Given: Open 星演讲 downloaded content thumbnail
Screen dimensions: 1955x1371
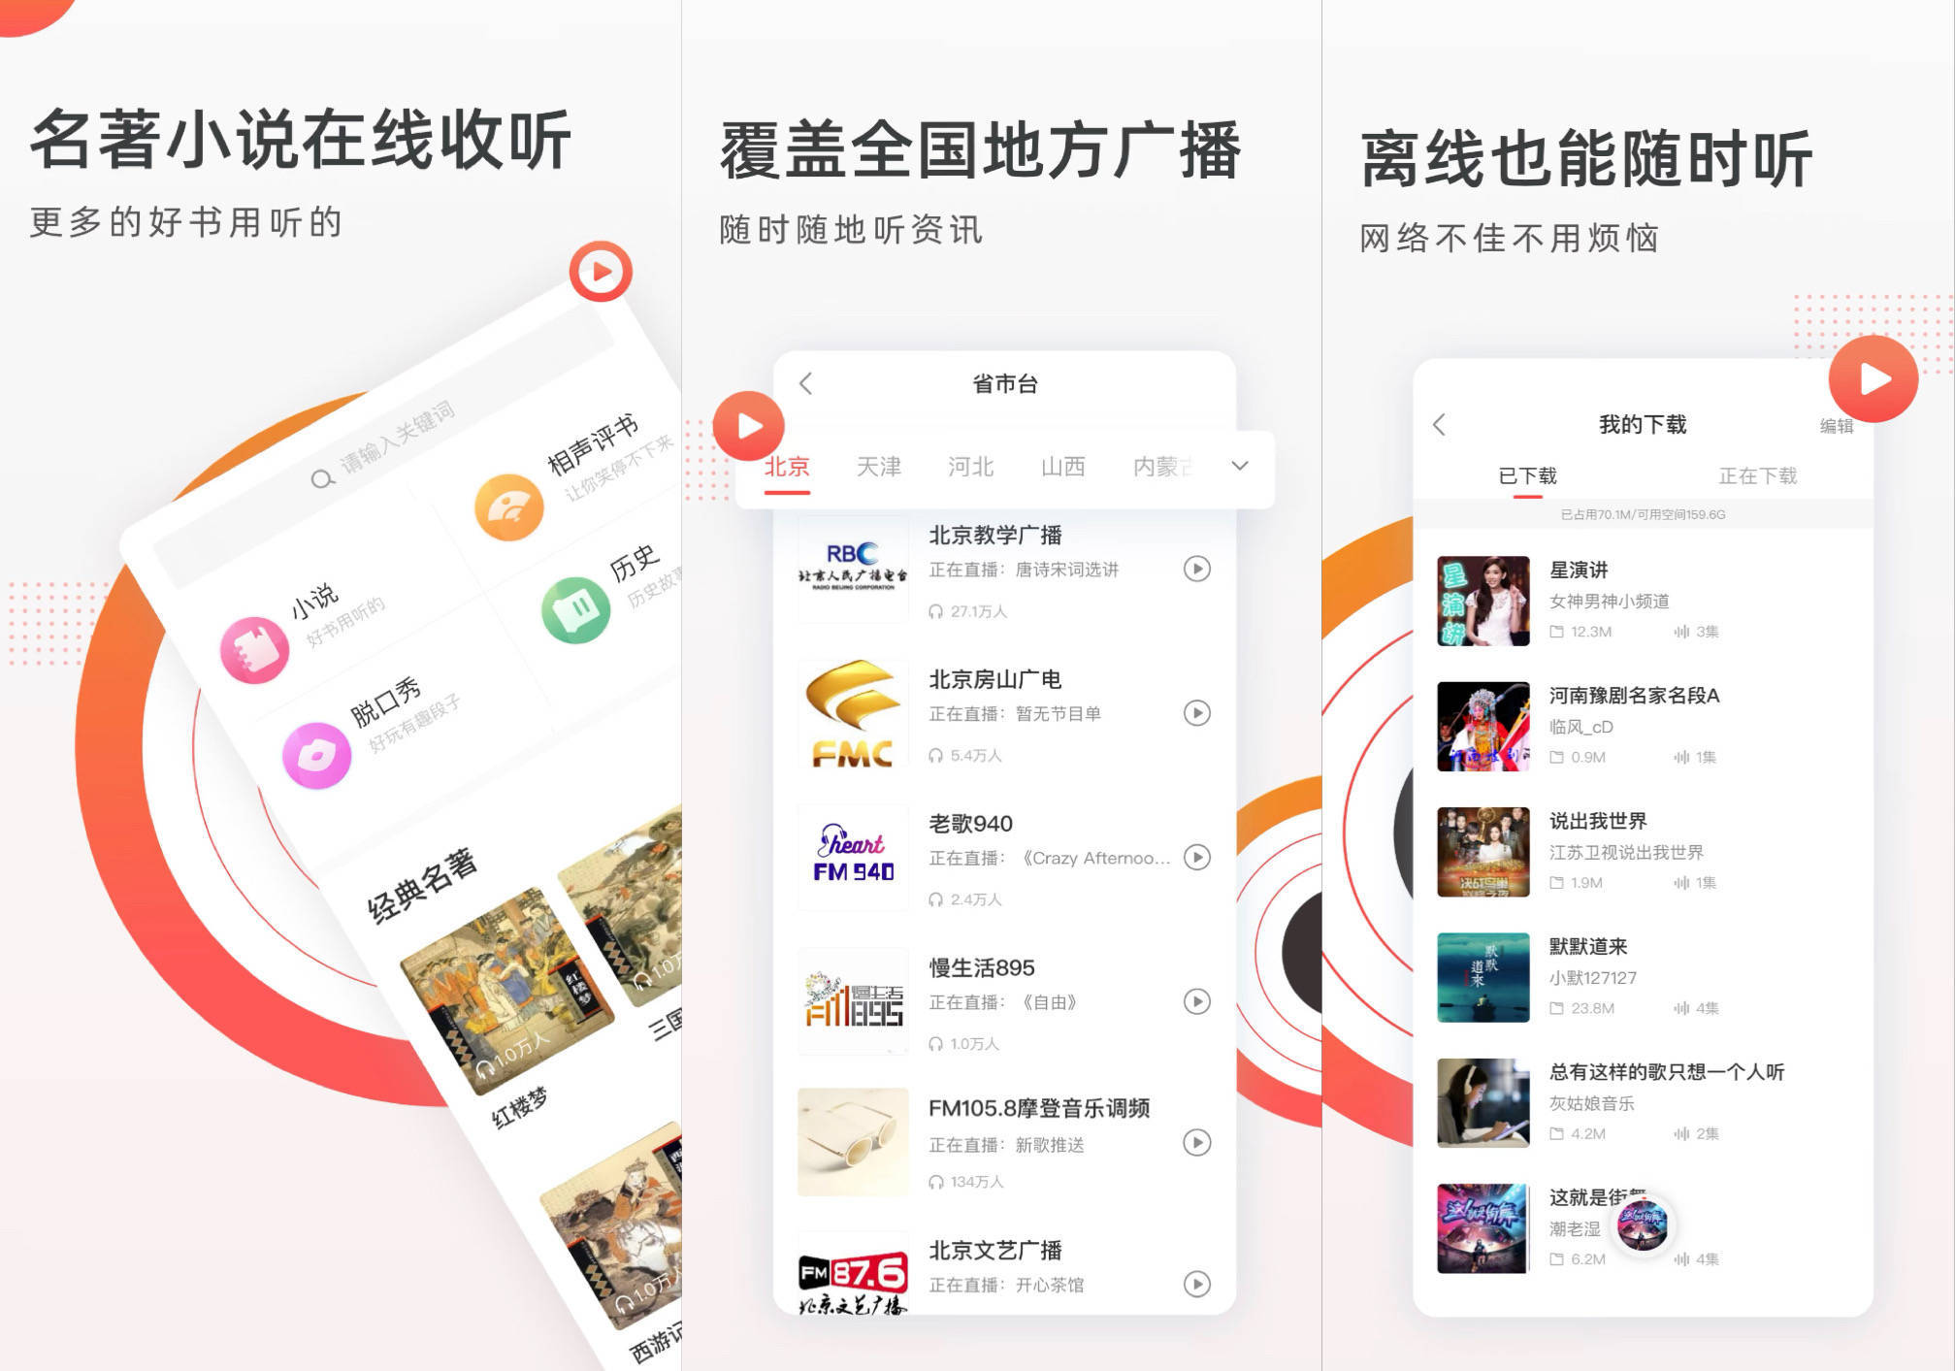Looking at the screenshot, I should (1472, 609).
